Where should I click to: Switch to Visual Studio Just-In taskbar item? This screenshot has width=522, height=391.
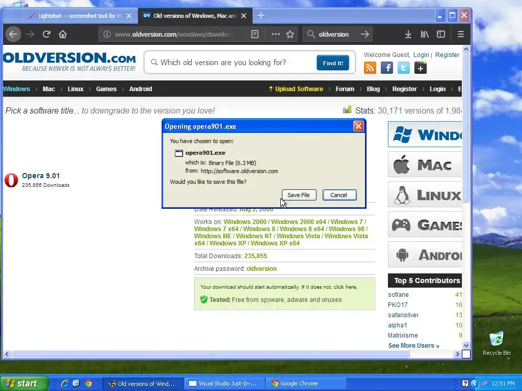225,383
